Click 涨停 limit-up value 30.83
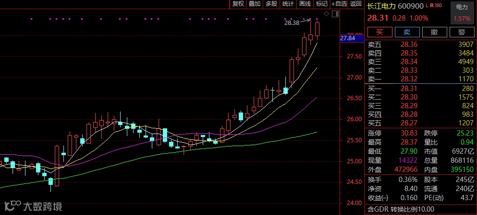 (409, 133)
